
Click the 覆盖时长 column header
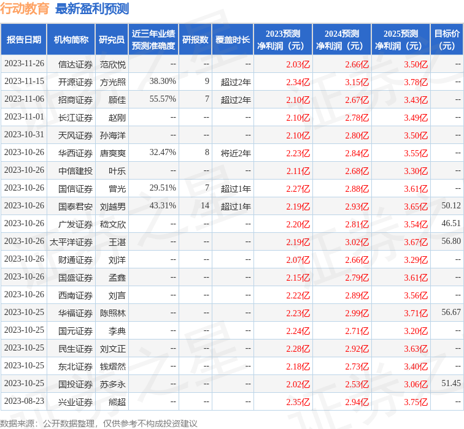click(233, 40)
